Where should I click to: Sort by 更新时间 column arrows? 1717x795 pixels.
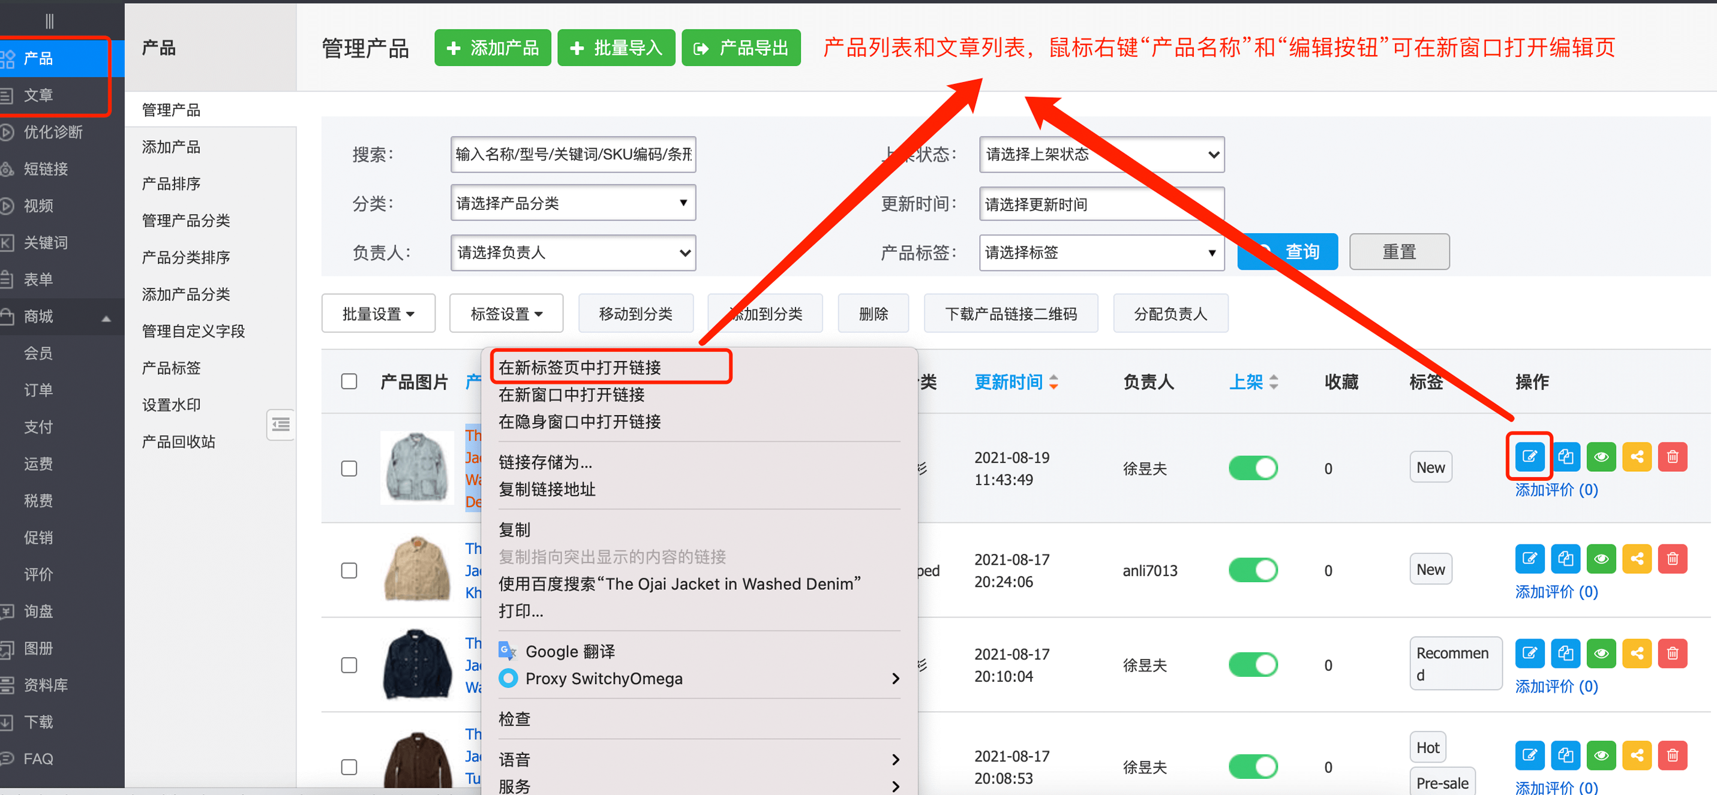pyautogui.click(x=1053, y=382)
